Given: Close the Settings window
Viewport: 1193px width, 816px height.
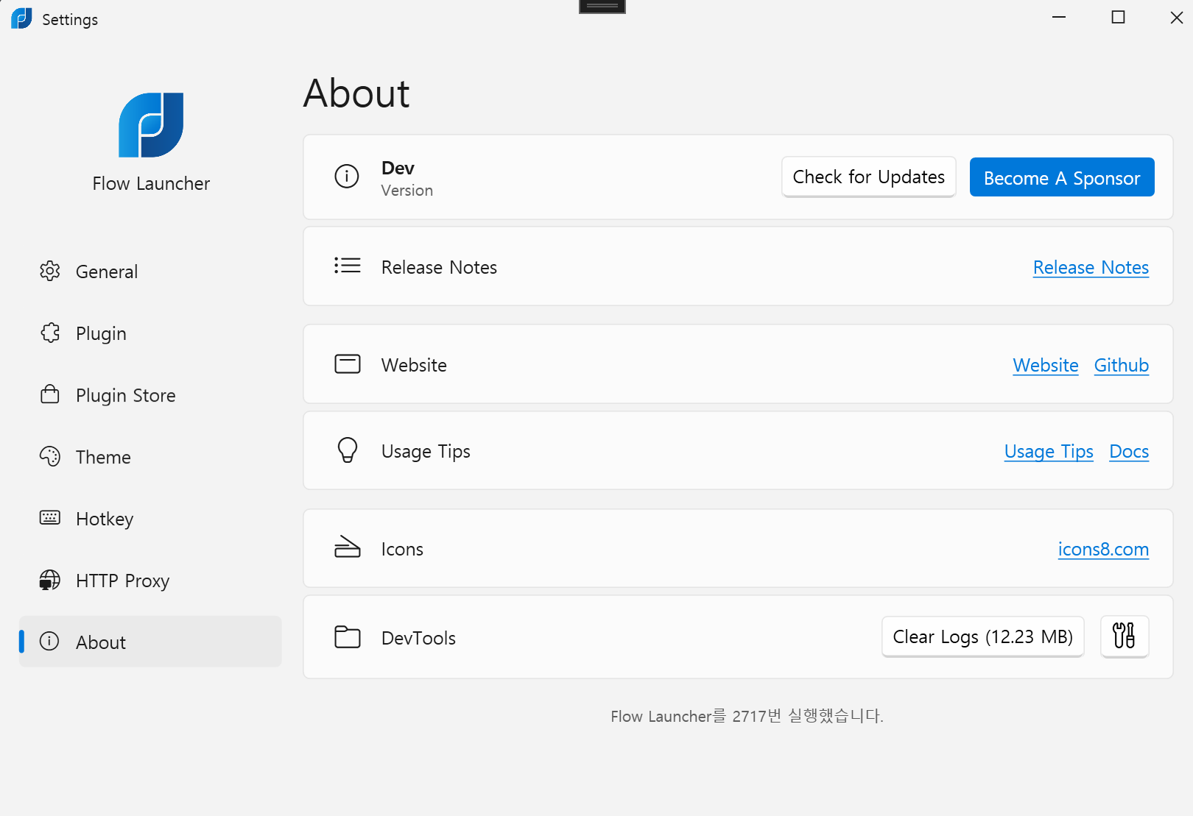Looking at the screenshot, I should click(x=1176, y=17).
